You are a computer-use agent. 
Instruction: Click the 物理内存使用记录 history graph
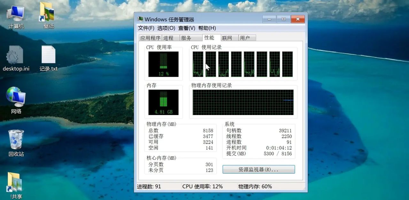click(x=243, y=102)
